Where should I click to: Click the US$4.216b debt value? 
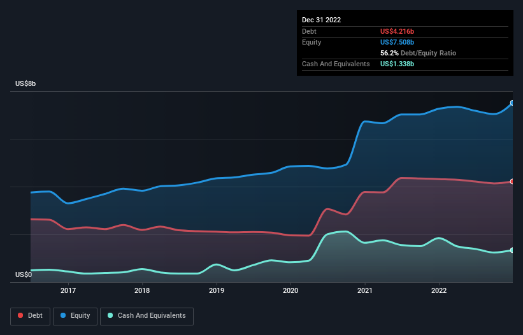[x=398, y=31]
